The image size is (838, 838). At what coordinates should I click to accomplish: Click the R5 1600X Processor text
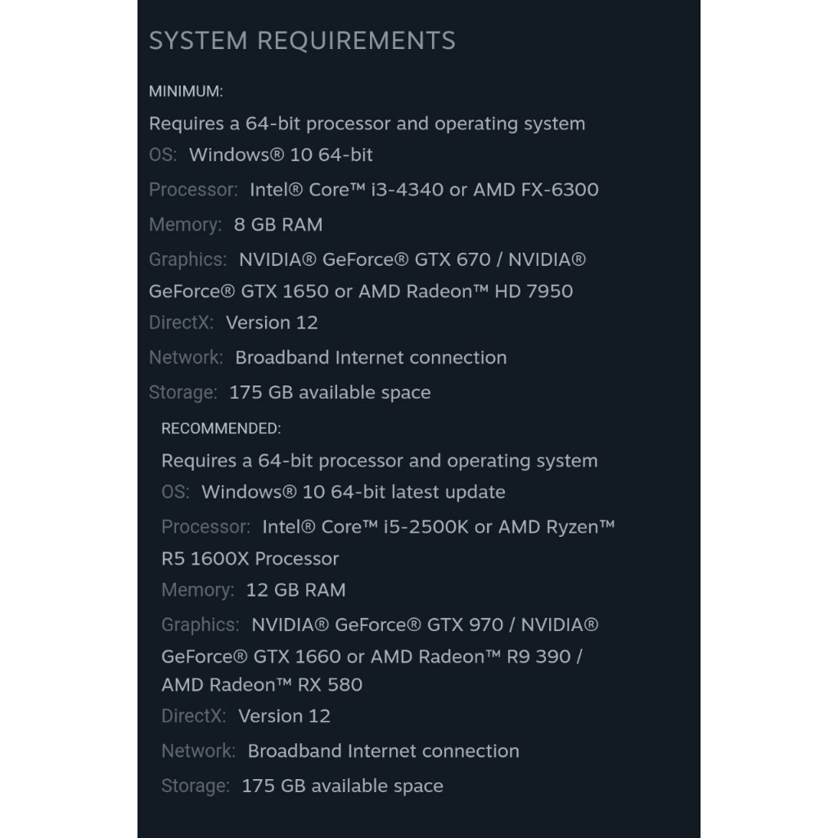(x=250, y=559)
